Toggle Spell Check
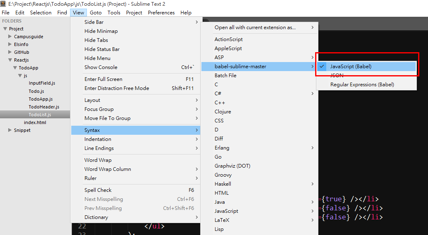This screenshot has width=428, height=235. [x=136, y=190]
